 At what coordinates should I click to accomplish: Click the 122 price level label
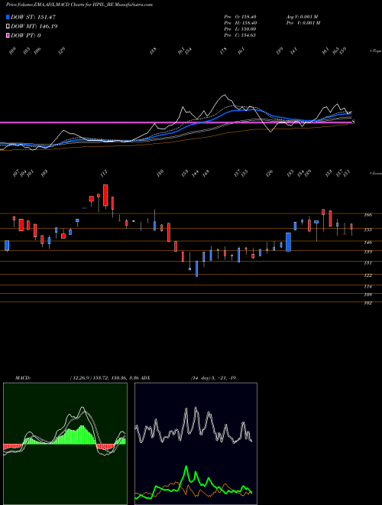point(367,275)
